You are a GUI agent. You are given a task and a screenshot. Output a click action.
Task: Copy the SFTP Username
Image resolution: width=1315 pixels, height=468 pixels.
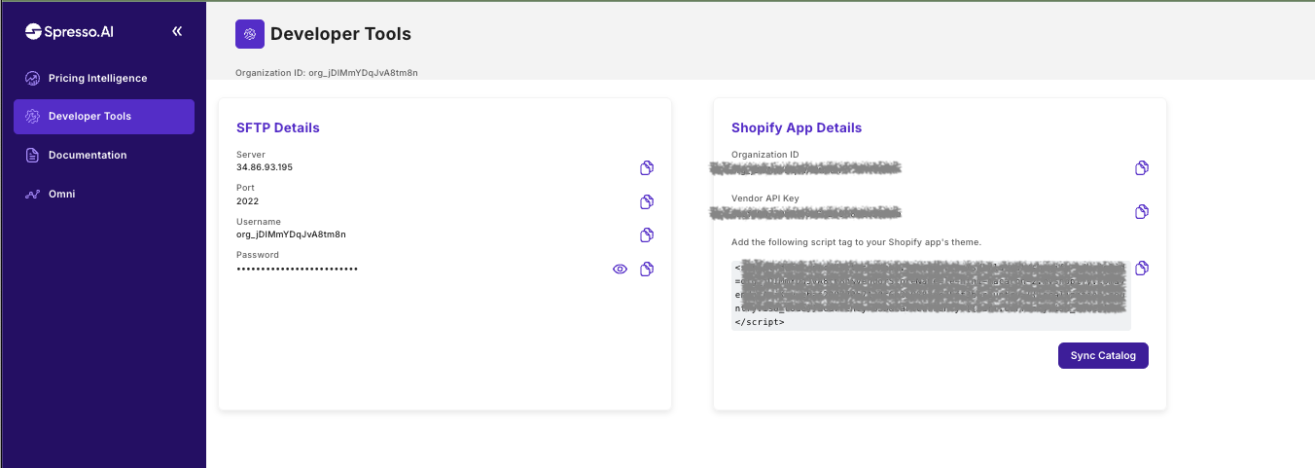pyautogui.click(x=646, y=235)
